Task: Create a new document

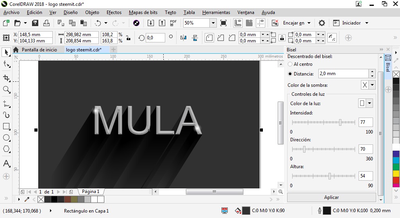Action: tap(6, 23)
